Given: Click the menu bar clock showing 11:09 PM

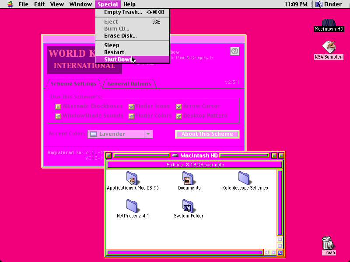Looking at the screenshot, I should 296,4.
